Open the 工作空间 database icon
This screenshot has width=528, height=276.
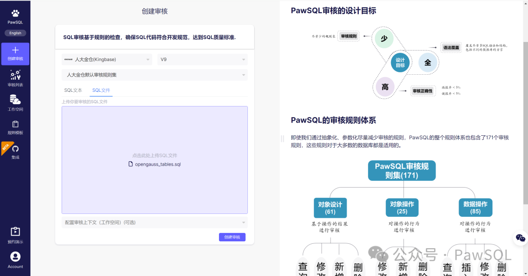coord(15,99)
